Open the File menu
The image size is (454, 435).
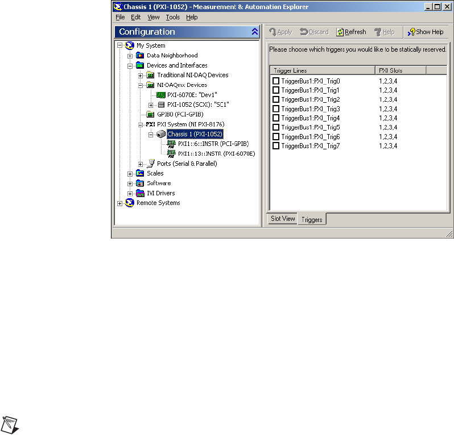tap(120, 17)
